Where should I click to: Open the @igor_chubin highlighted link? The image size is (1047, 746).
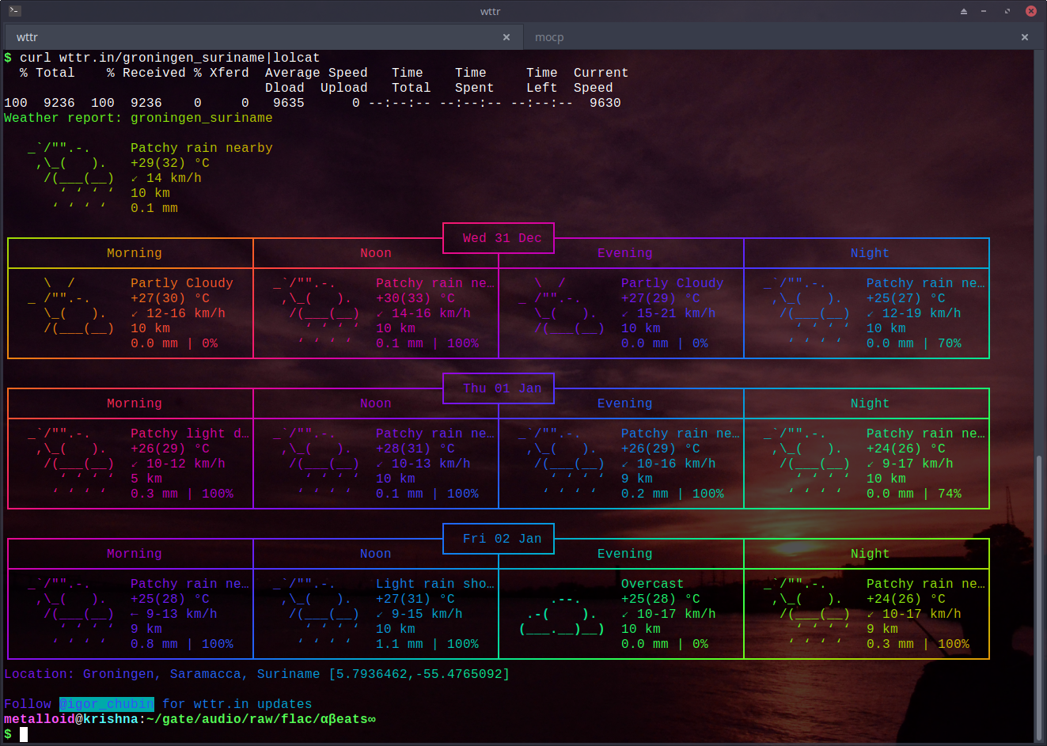tap(107, 704)
